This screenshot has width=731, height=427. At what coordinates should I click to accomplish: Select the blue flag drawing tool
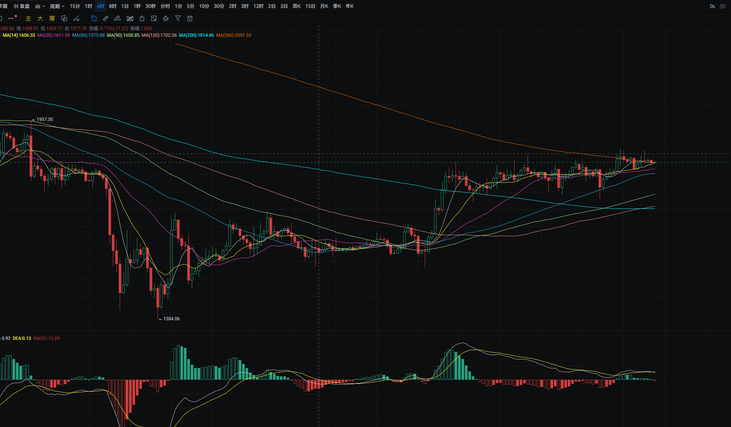pos(94,18)
